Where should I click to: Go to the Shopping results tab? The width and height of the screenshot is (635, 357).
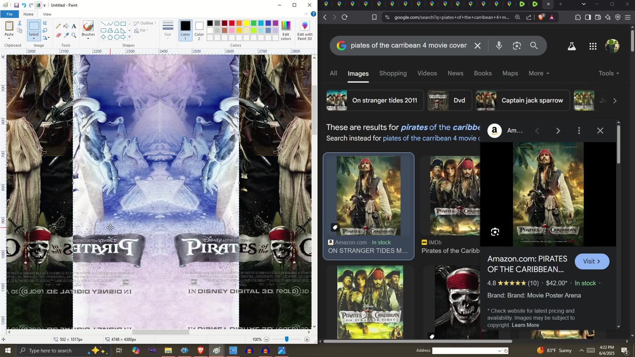point(393,73)
